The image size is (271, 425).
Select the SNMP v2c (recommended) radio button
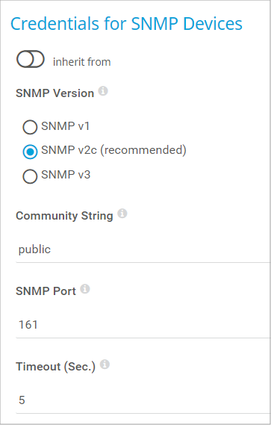[x=30, y=152]
